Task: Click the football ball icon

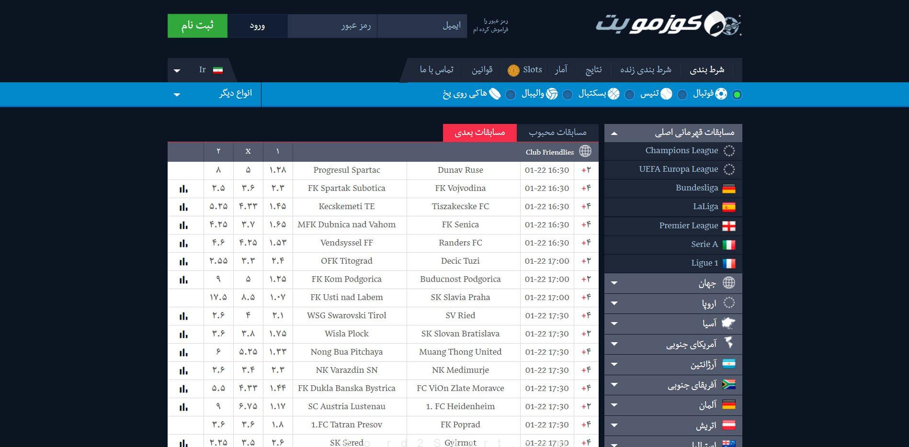Action: (721, 94)
